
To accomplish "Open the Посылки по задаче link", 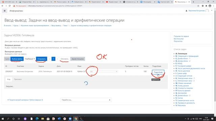I will (x=181, y=36).
